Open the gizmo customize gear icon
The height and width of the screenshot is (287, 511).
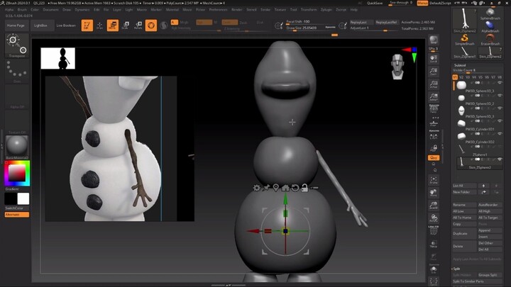(x=256, y=188)
